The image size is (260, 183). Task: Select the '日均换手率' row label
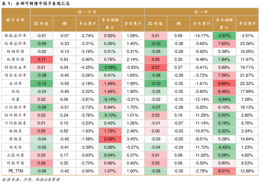(x=16, y=107)
